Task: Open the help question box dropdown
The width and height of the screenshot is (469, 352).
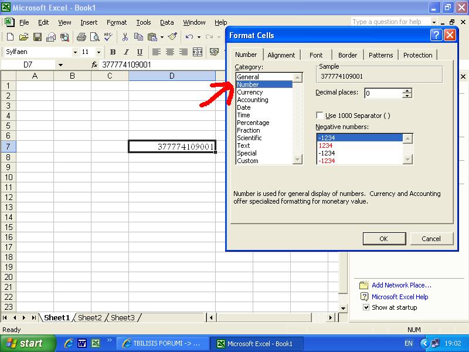Action: tap(434, 22)
